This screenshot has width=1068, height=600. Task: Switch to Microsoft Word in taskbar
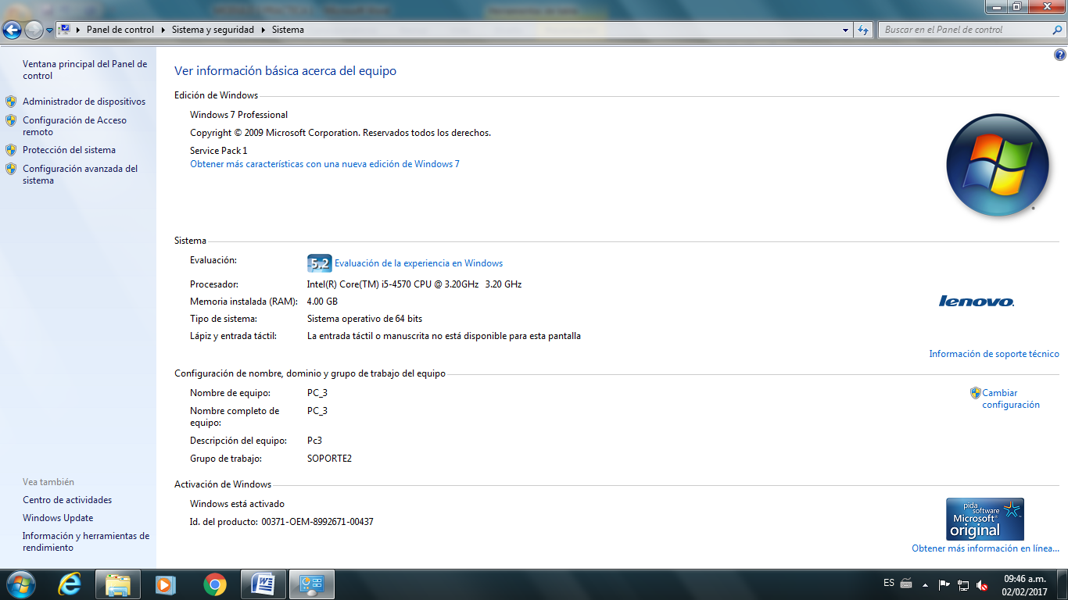click(x=263, y=584)
